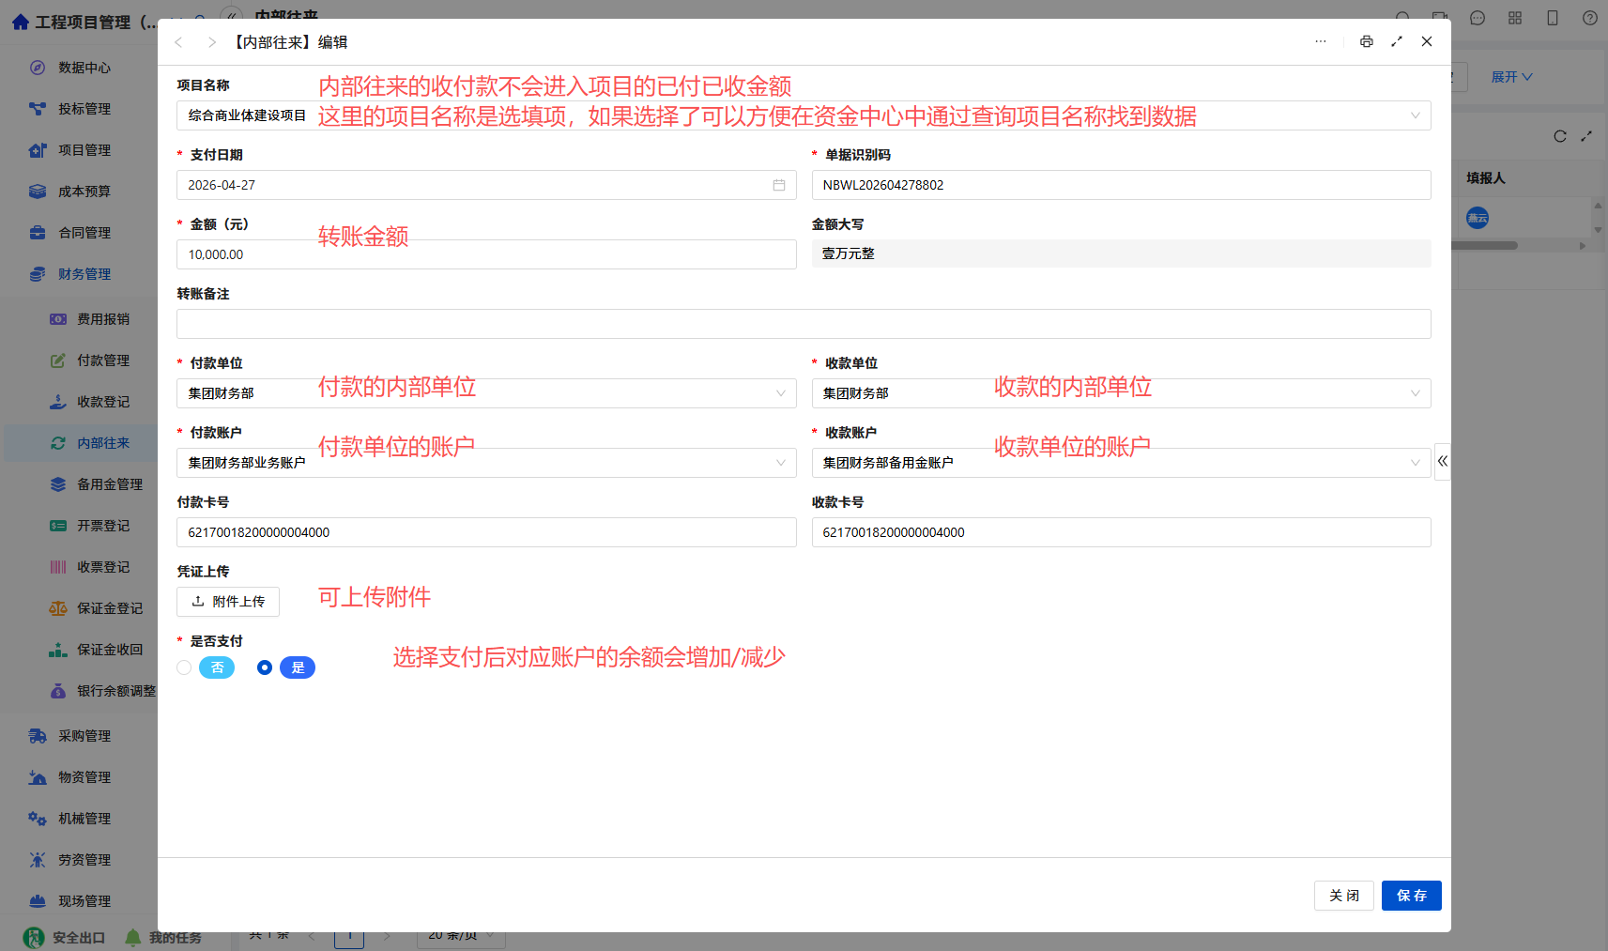
Task: Click the 保证金收回 icon
Action: [x=58, y=650]
